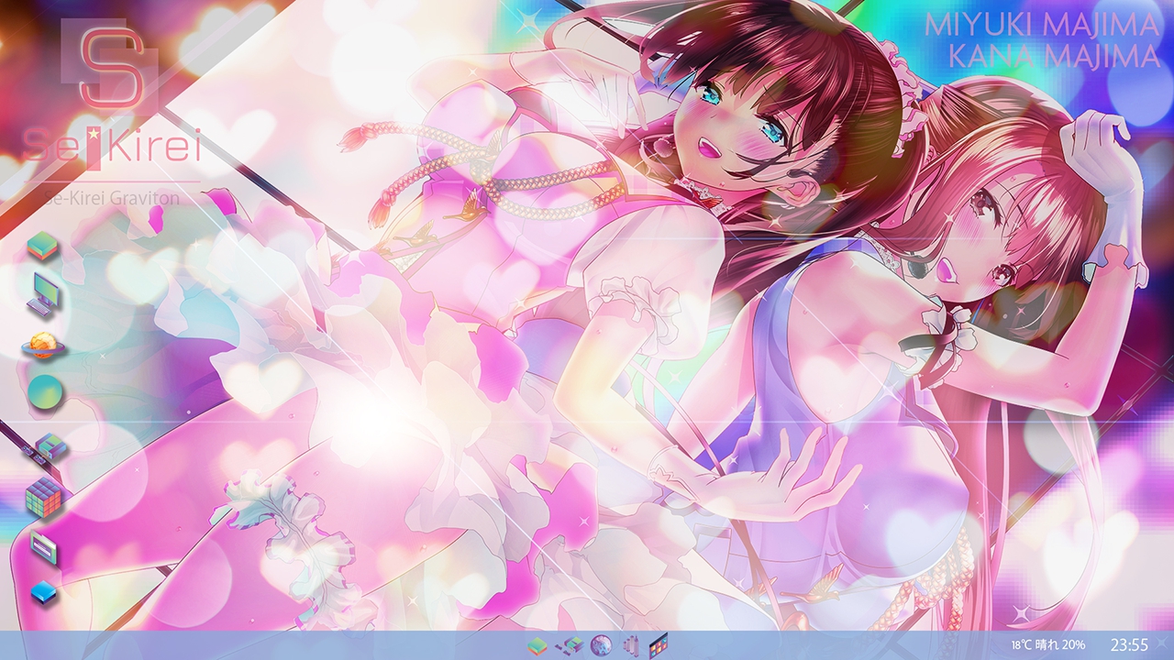Click the weather text 18℃ 晴れ 20%
Image resolution: width=1174 pixels, height=660 pixels.
tap(1048, 645)
